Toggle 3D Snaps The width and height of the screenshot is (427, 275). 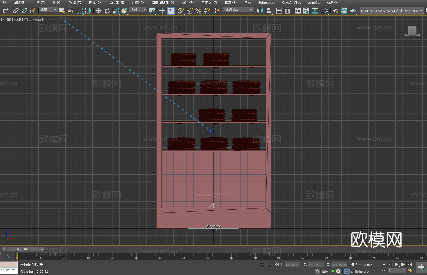[181, 11]
